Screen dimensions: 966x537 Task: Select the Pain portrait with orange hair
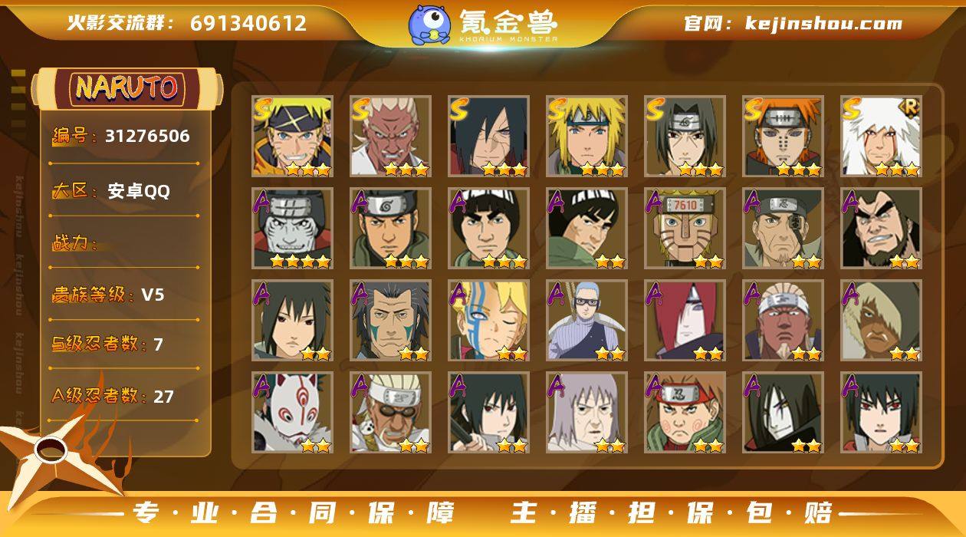pos(783,136)
